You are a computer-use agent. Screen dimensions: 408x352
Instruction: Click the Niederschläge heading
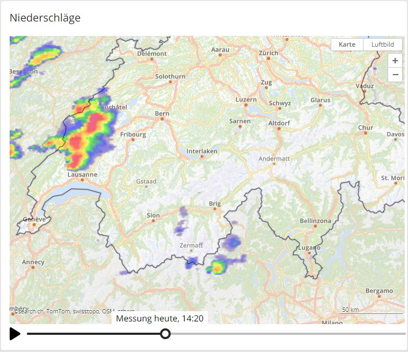tap(45, 18)
